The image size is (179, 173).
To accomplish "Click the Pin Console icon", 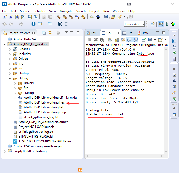I will [x=144, y=40].
